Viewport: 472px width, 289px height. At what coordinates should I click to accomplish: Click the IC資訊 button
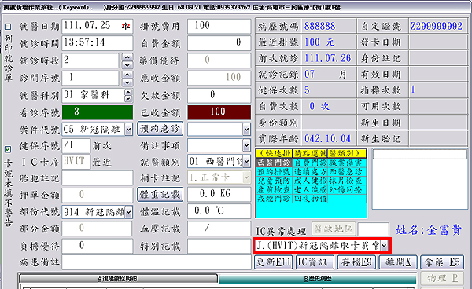(315, 262)
